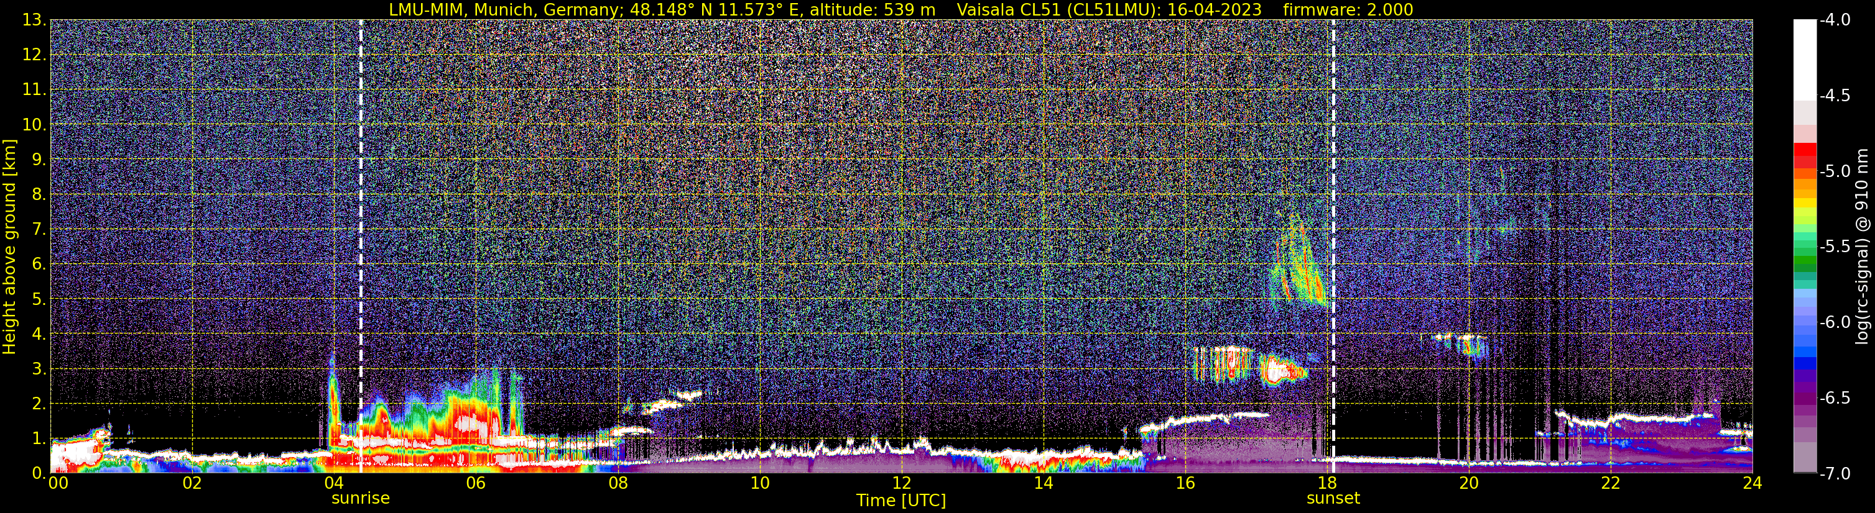1875x513 pixels.
Task: Click the 'sunset' label below the axis
Action: (x=1333, y=499)
